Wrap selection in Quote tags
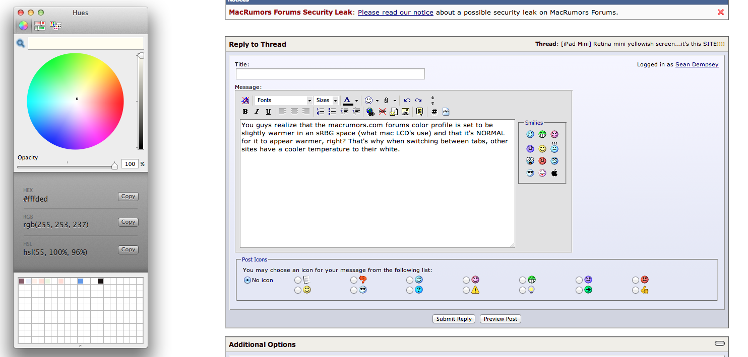The image size is (748, 357). [x=419, y=112]
